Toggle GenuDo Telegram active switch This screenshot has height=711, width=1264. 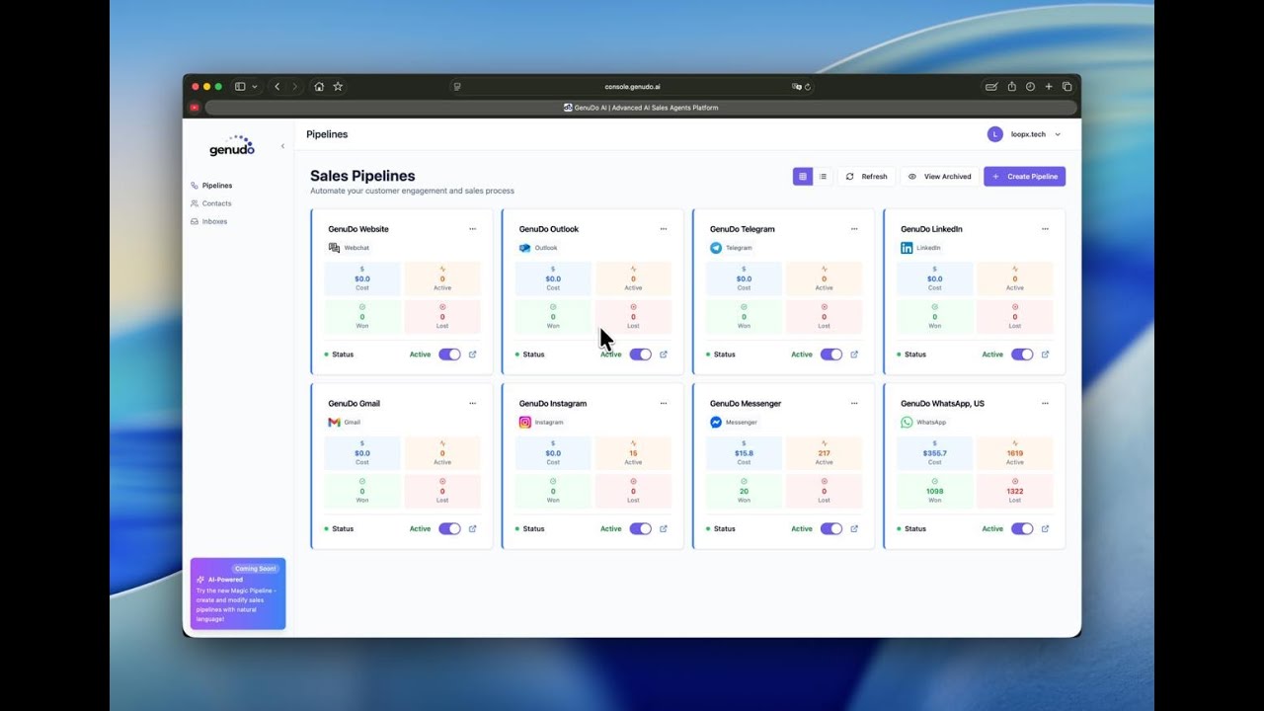(831, 355)
